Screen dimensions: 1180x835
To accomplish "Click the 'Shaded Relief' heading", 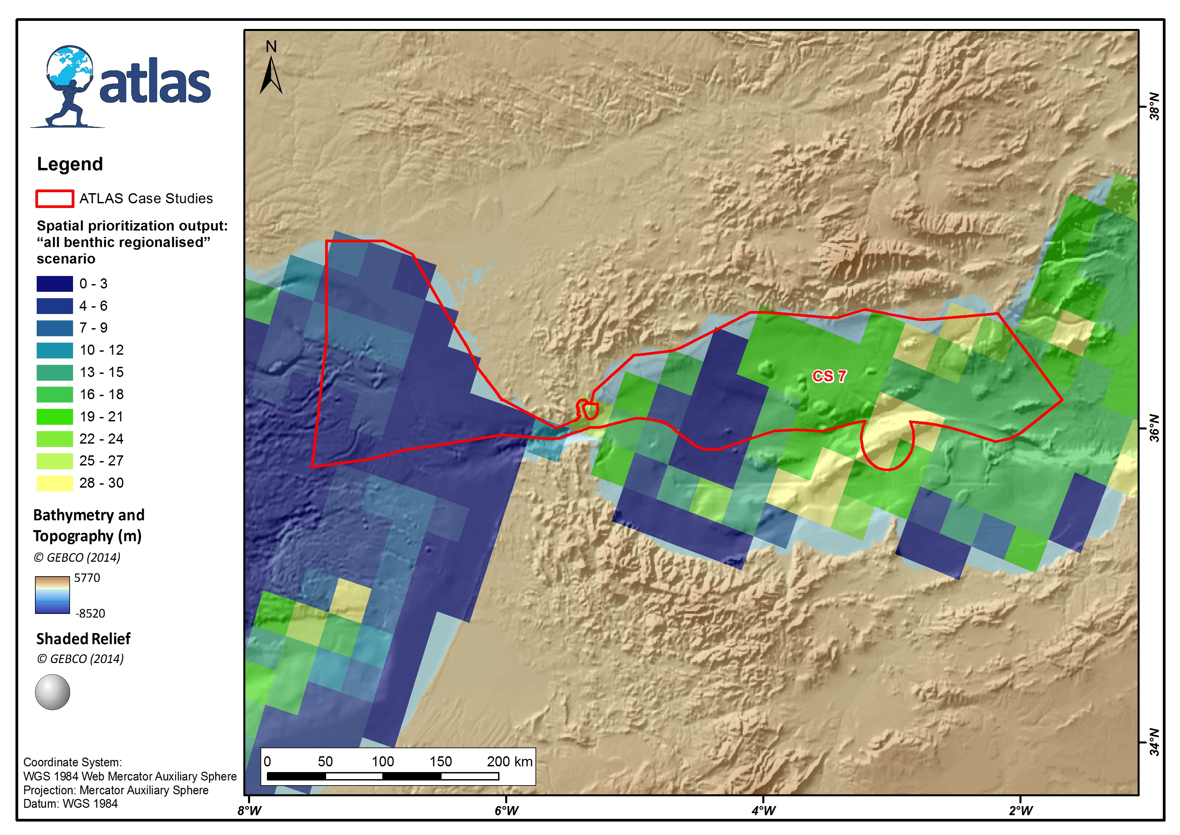I will 83,639.
